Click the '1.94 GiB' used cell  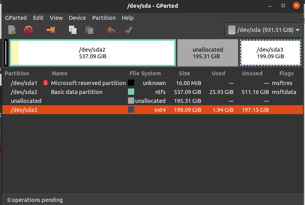point(223,110)
